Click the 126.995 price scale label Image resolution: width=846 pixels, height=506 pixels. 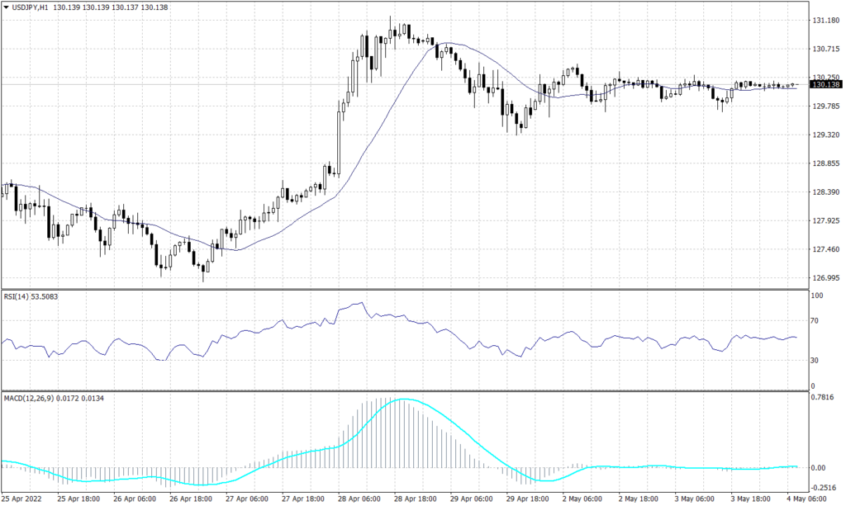(x=826, y=279)
